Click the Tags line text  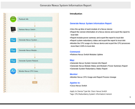(91, 94)
